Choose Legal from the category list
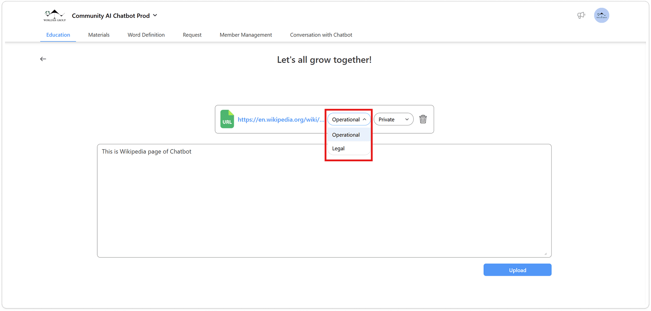Screen dimensions: 651x311 pyautogui.click(x=339, y=149)
